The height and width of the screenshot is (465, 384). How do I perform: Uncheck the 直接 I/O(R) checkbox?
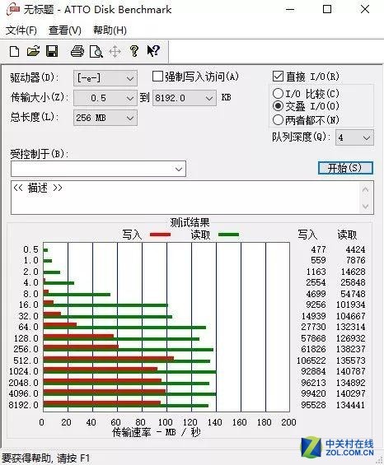pyautogui.click(x=278, y=77)
